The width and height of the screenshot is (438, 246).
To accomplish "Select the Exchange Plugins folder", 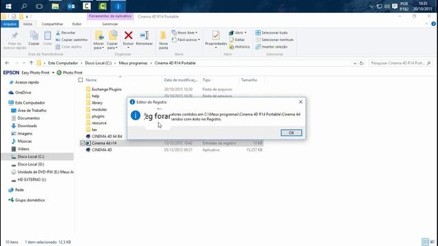I will tap(107, 90).
